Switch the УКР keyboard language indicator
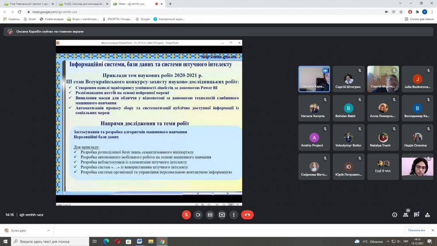 [x=406, y=242]
